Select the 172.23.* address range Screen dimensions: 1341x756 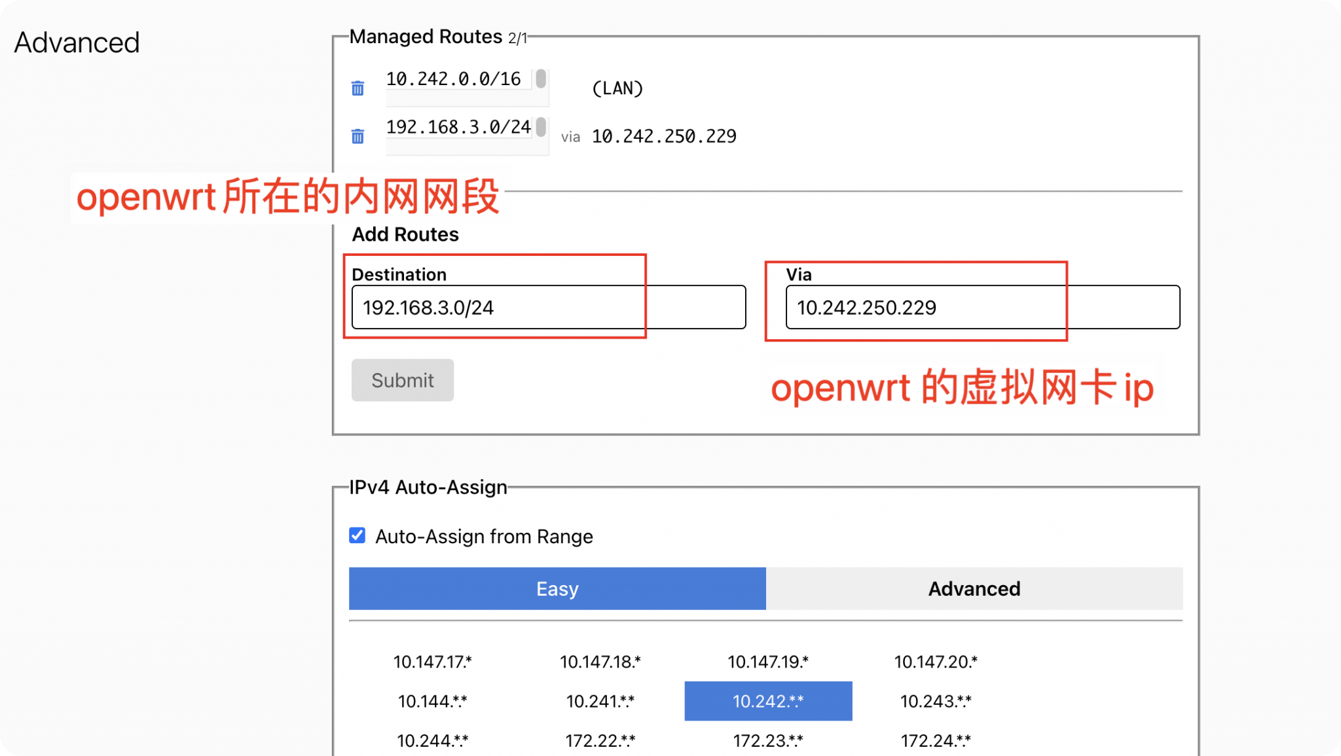click(769, 740)
